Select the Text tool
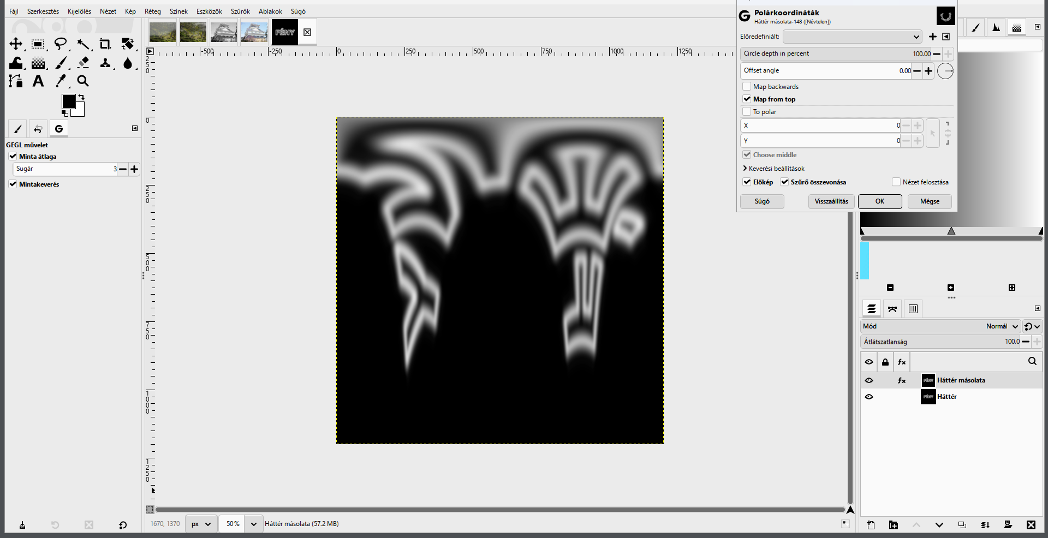The height and width of the screenshot is (538, 1048). tap(38, 81)
